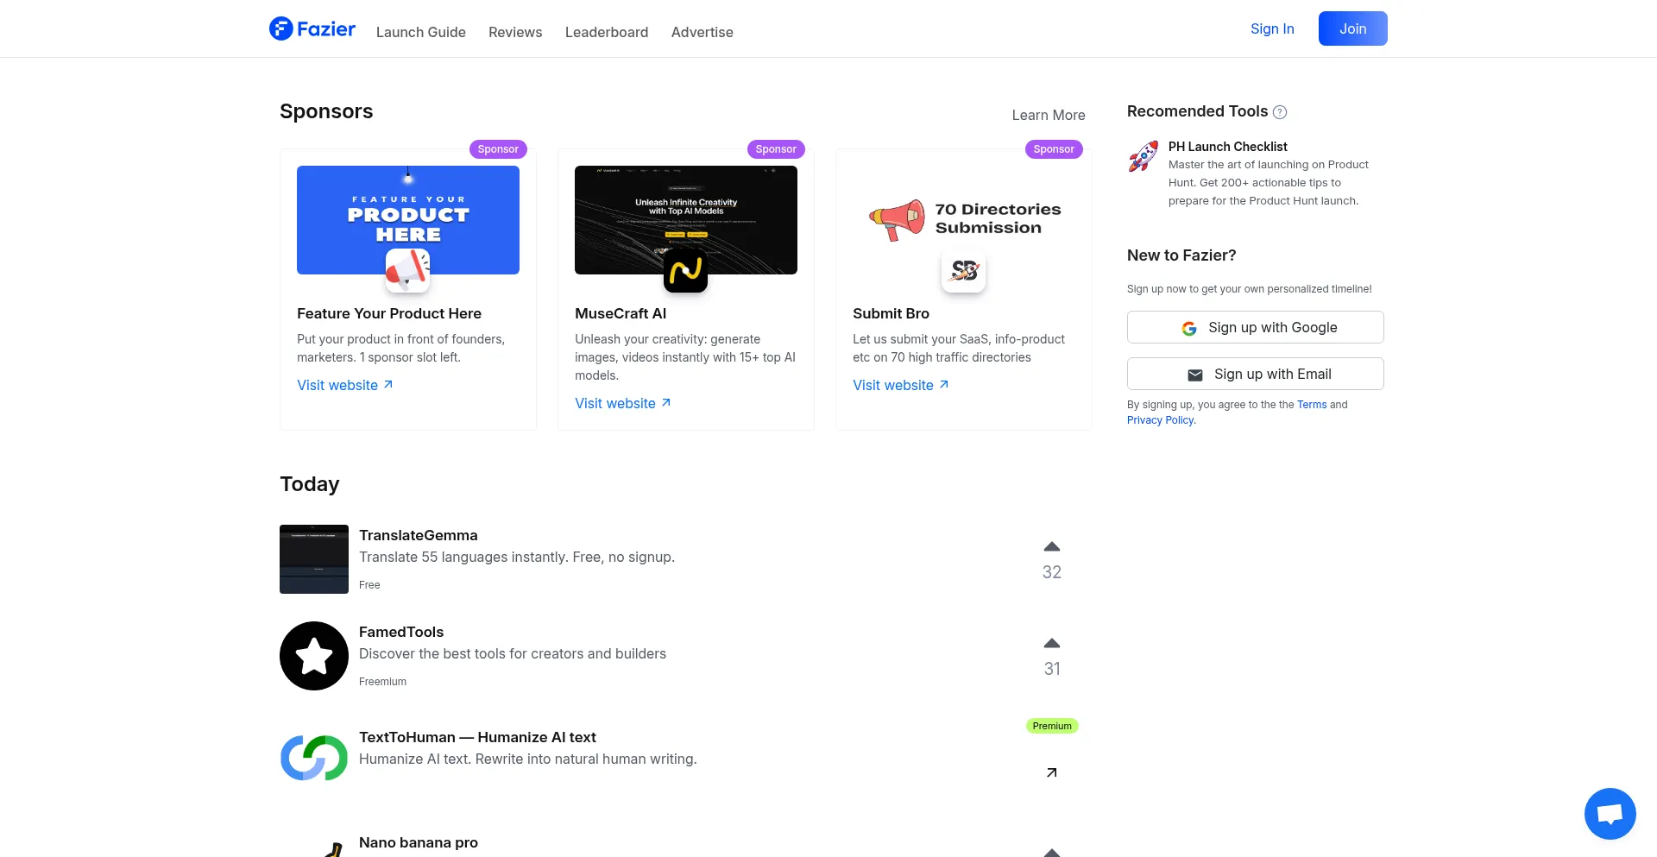Click the FamedTools star logo
The width and height of the screenshot is (1657, 857).
tap(314, 656)
